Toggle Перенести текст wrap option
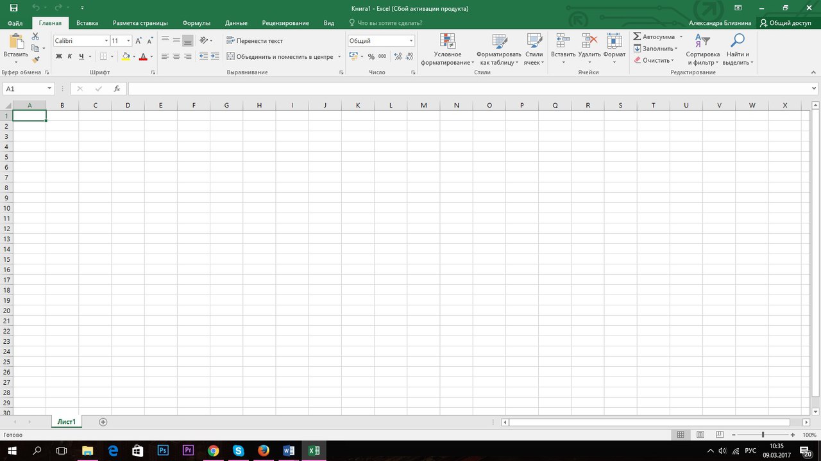 pos(255,41)
